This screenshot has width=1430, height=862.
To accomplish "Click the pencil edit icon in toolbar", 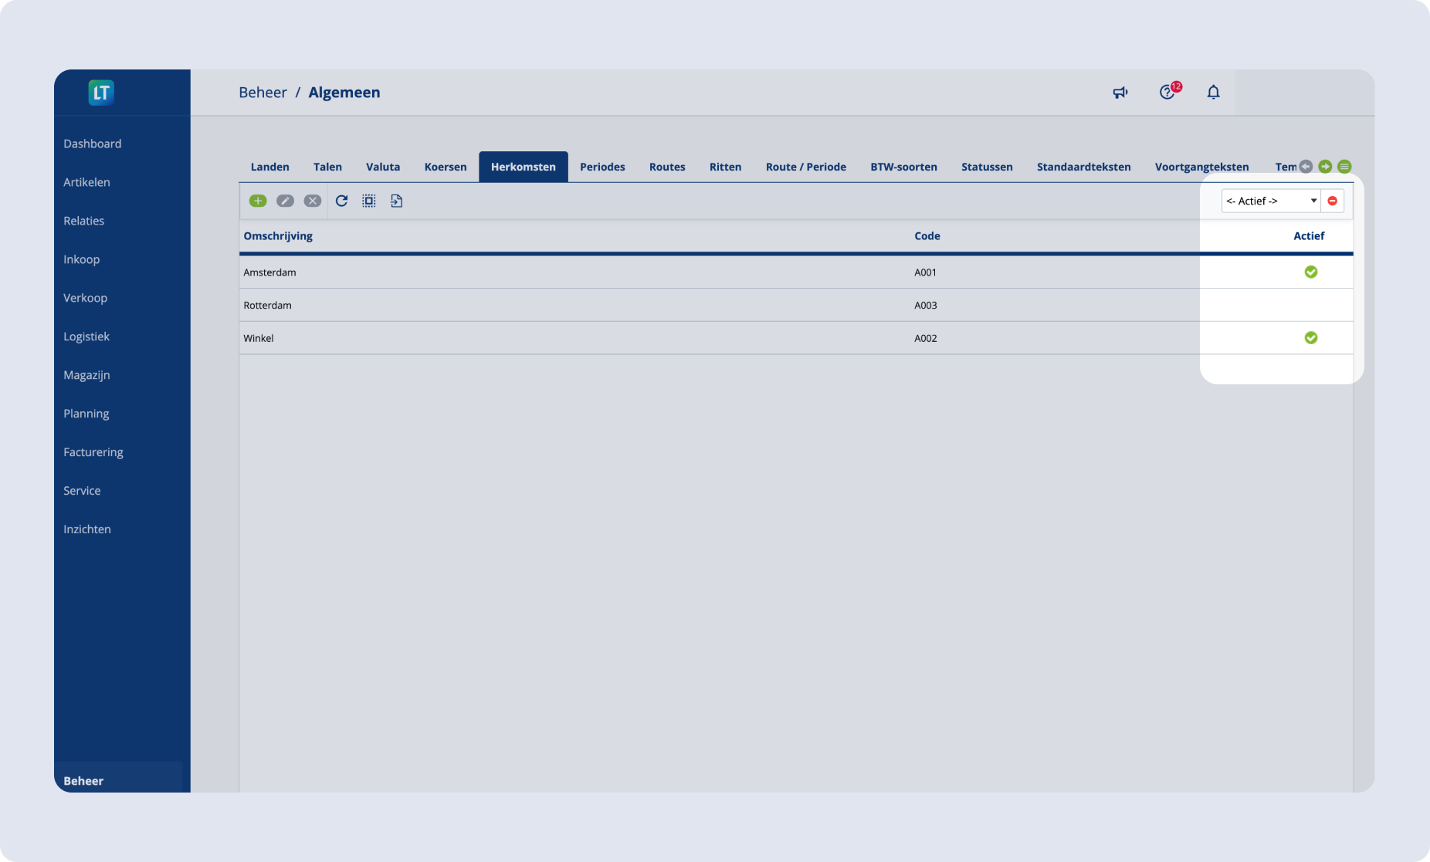I will [x=285, y=201].
